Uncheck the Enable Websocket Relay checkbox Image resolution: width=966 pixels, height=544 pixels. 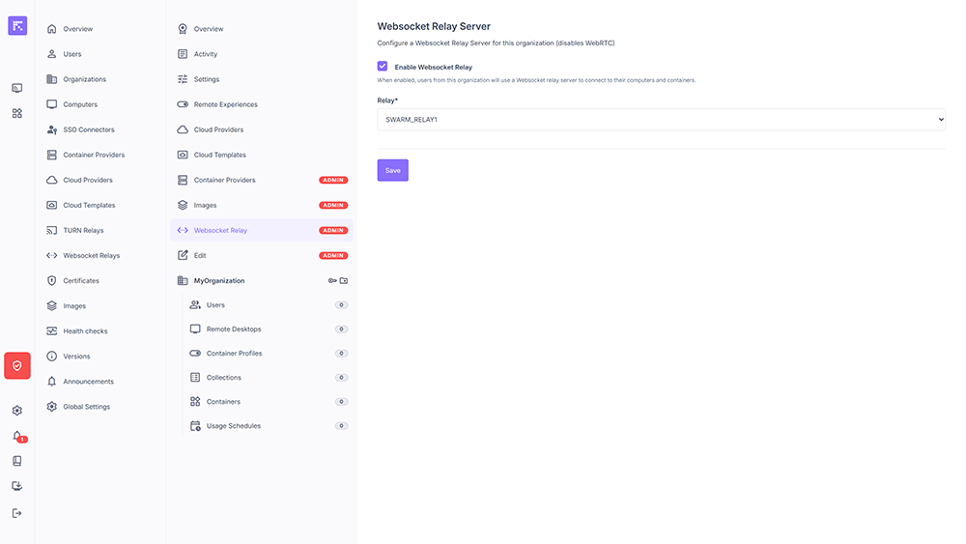pos(383,67)
